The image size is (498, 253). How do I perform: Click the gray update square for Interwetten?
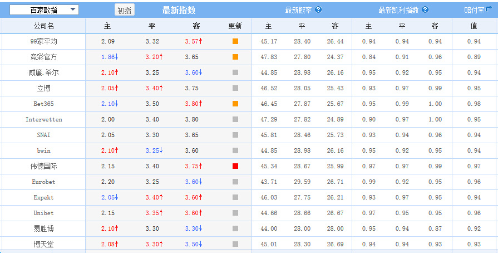(235, 119)
